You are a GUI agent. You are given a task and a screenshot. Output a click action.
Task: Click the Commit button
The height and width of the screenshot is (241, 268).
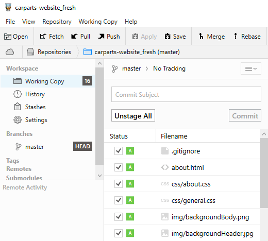pos(245,115)
